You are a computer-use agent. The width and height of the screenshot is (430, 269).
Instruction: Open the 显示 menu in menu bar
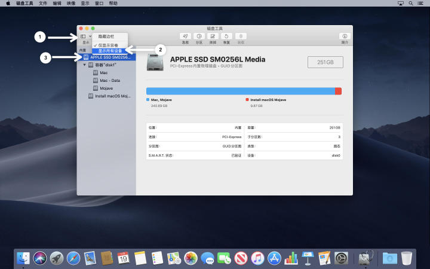click(x=85, y=4)
